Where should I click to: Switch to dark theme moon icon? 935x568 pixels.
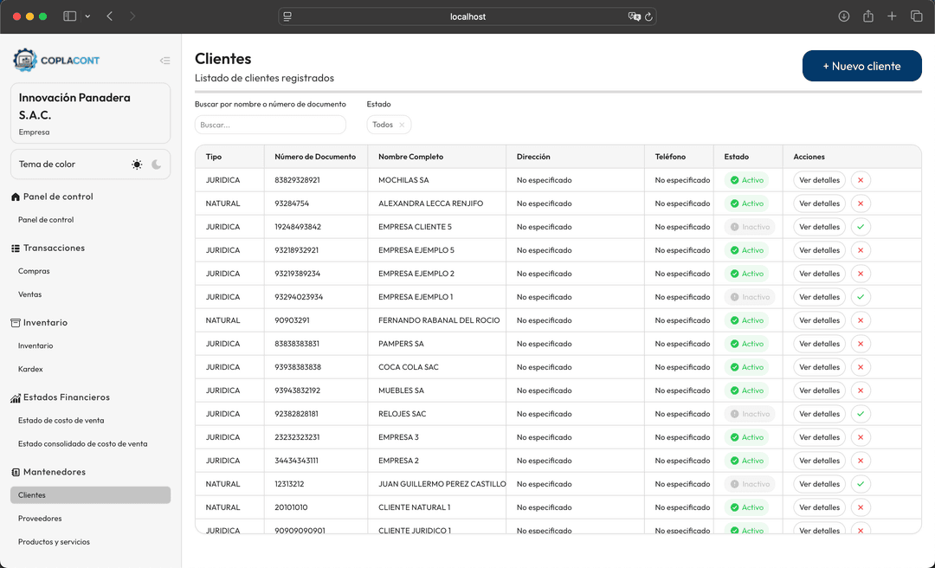coord(157,165)
